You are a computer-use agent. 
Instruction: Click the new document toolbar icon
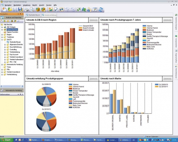pos(3,9)
